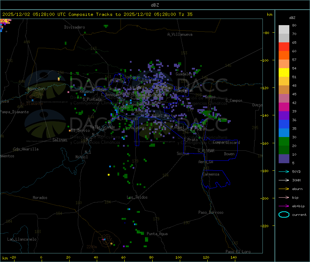Click the Lag.Llancanelo place label
The height and width of the screenshot is (262, 310).
coord(22,239)
